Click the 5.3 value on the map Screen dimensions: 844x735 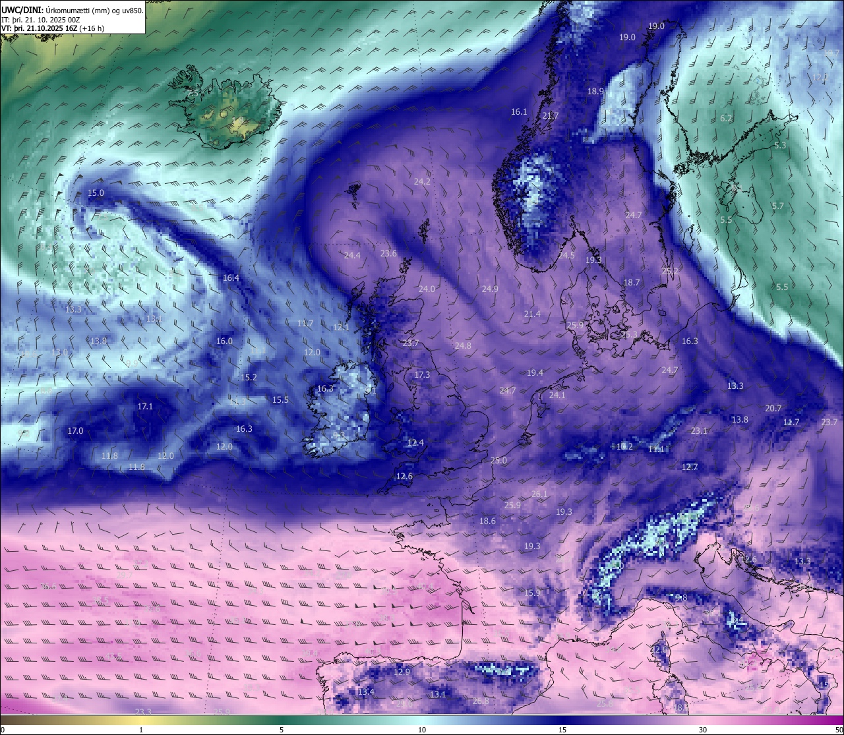pos(780,146)
